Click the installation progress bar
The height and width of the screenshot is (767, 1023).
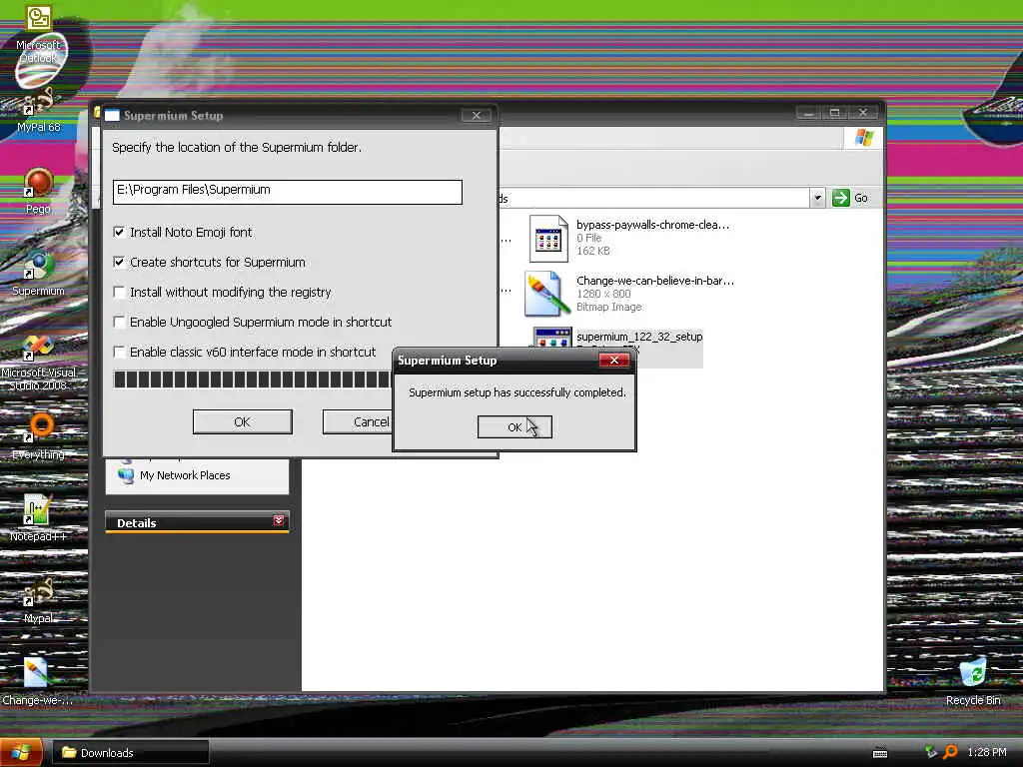pos(253,379)
